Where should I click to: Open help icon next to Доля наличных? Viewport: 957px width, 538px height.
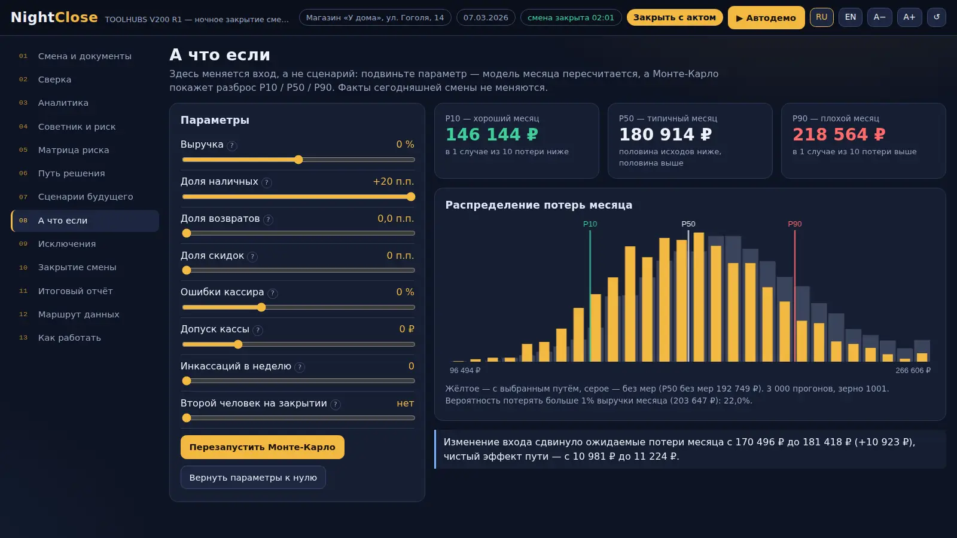pos(267,182)
